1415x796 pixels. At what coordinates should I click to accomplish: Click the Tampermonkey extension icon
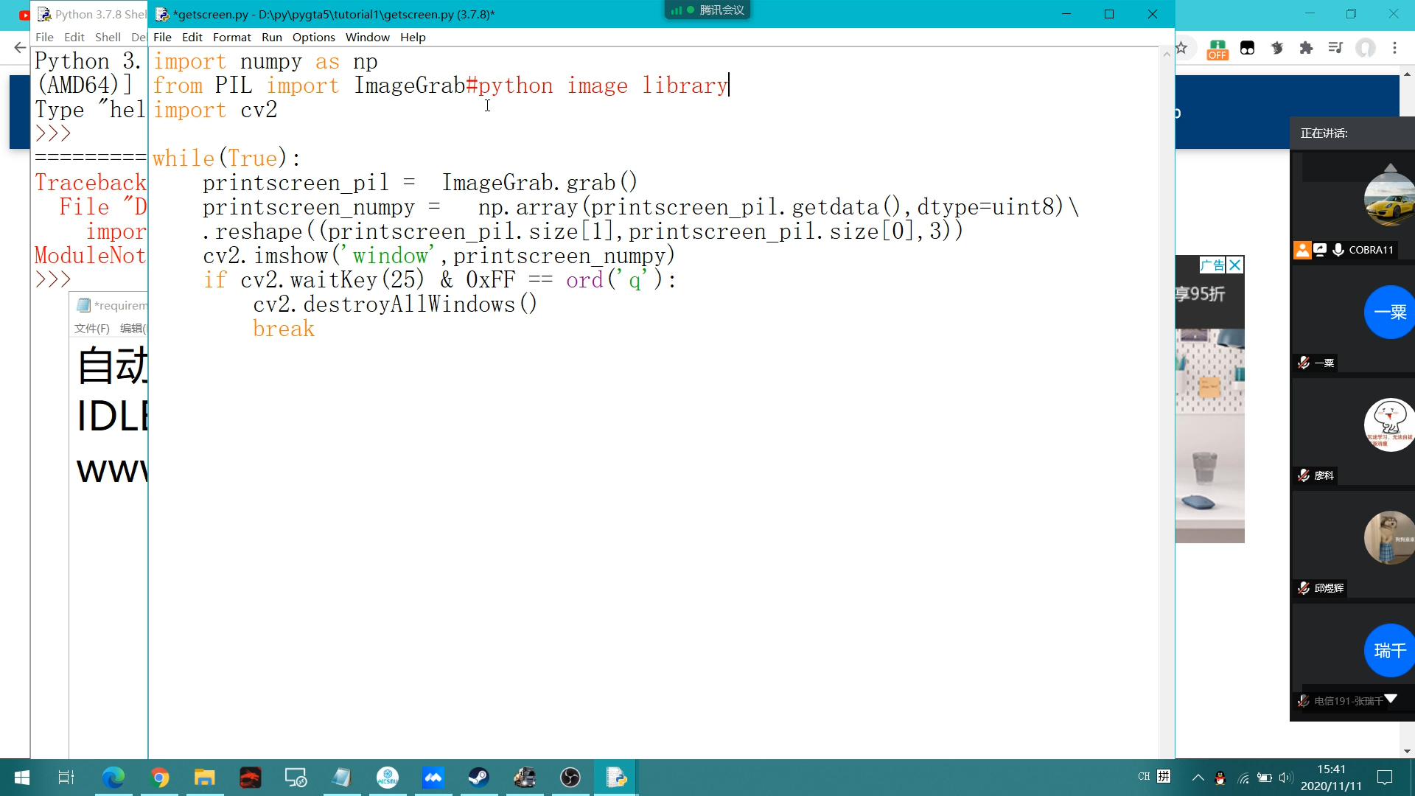[x=1247, y=48]
